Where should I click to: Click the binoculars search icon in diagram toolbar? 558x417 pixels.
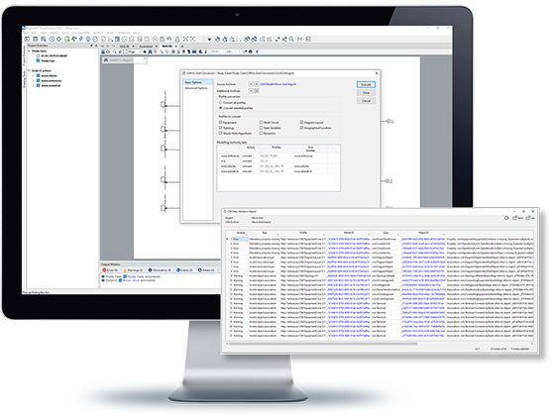pyautogui.click(x=151, y=52)
